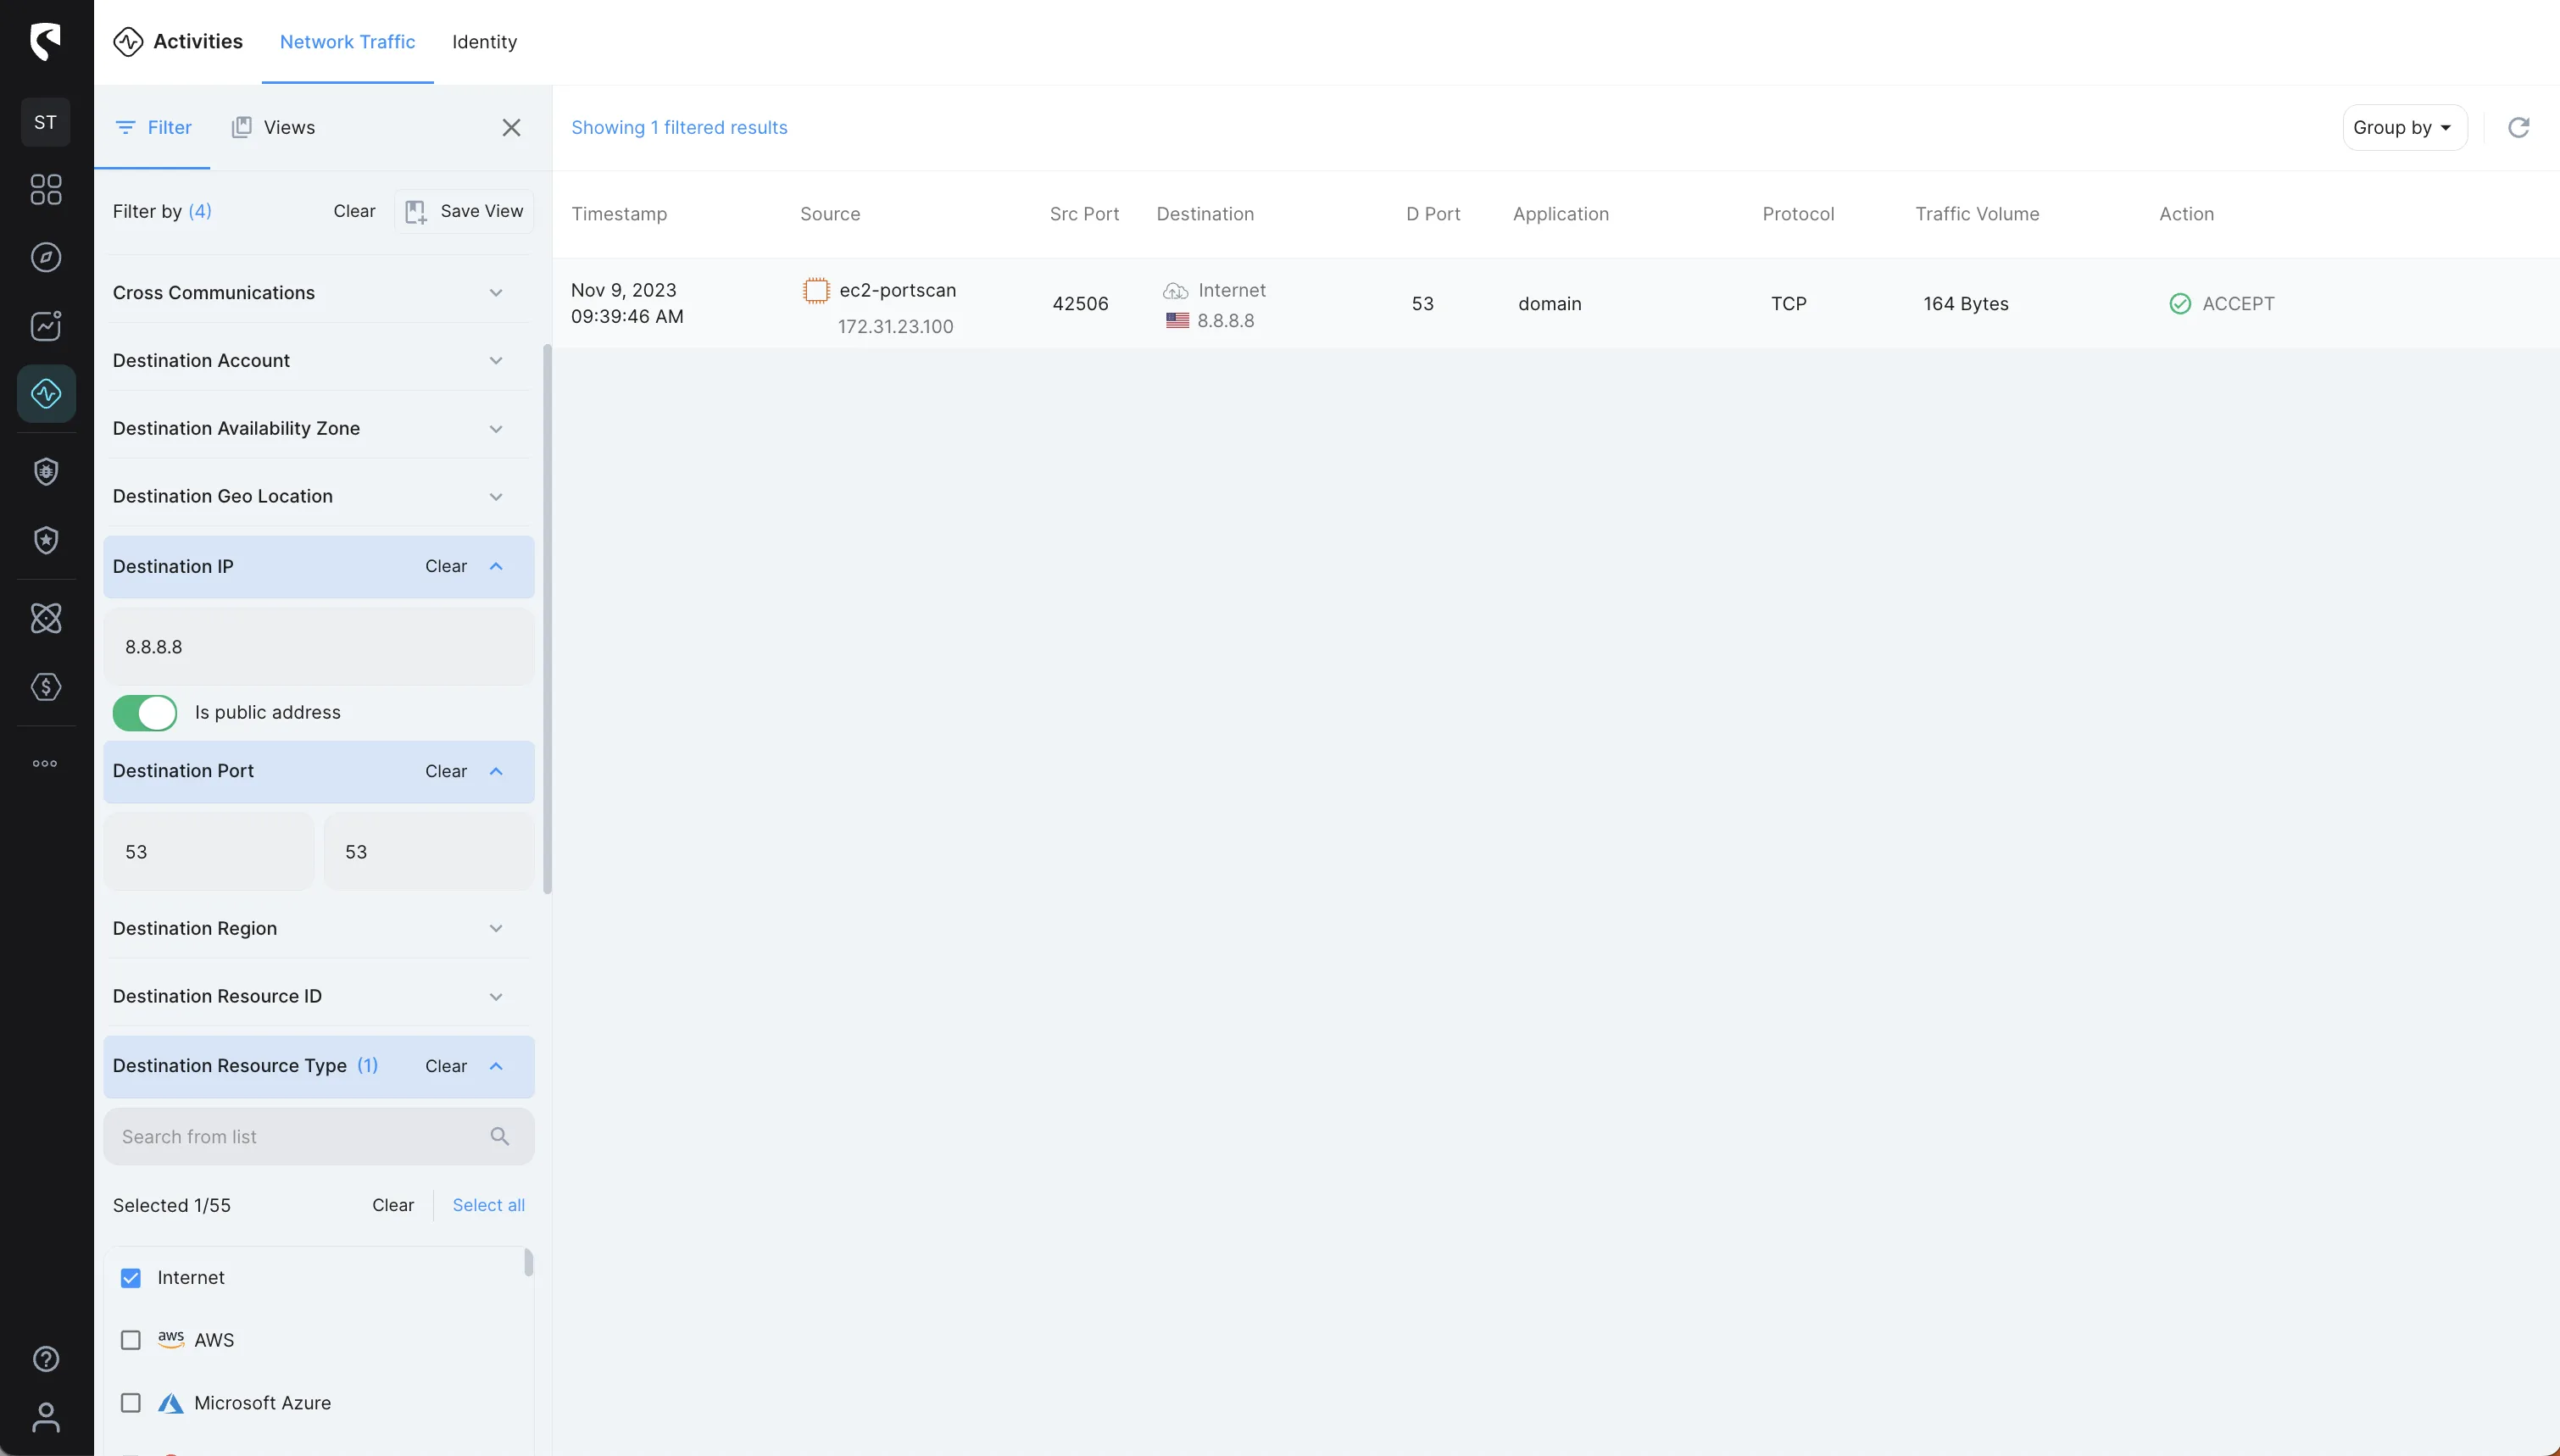Open the ST account switcher
Viewport: 2560px width, 1456px height.
click(x=45, y=122)
